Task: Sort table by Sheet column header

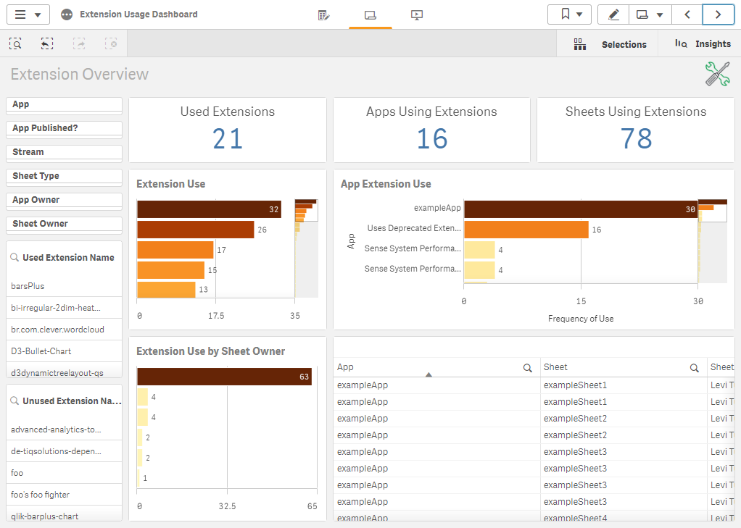Action: (x=555, y=367)
